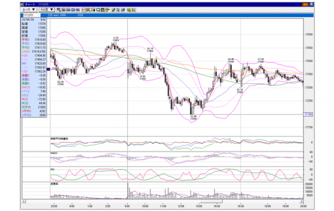Select the first chart layout icon

[59, 10]
